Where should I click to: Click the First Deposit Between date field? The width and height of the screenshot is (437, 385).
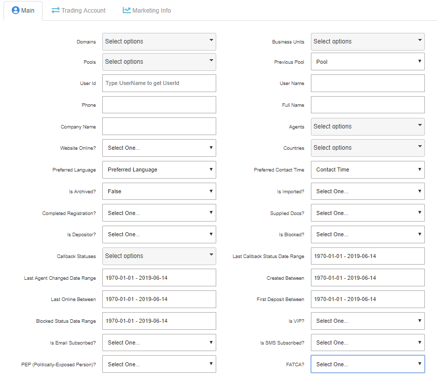[368, 299]
